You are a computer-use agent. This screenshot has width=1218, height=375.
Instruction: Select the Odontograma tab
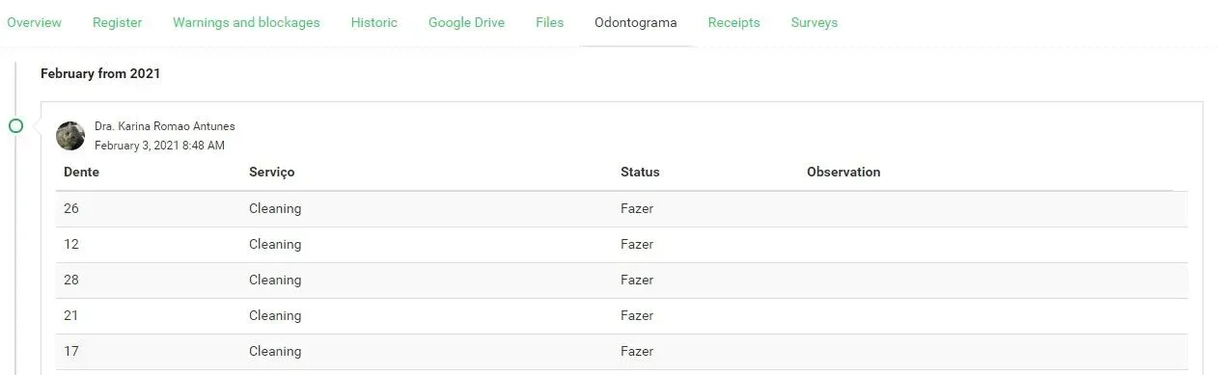pos(636,22)
